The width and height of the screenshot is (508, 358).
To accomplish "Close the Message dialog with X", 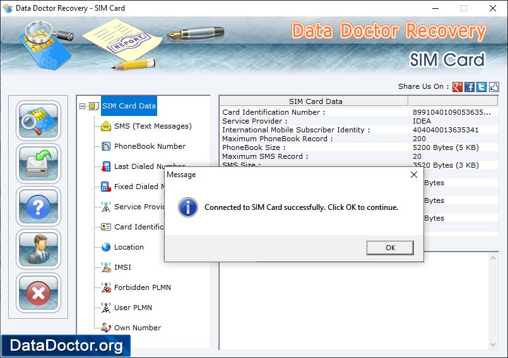I will pos(414,175).
